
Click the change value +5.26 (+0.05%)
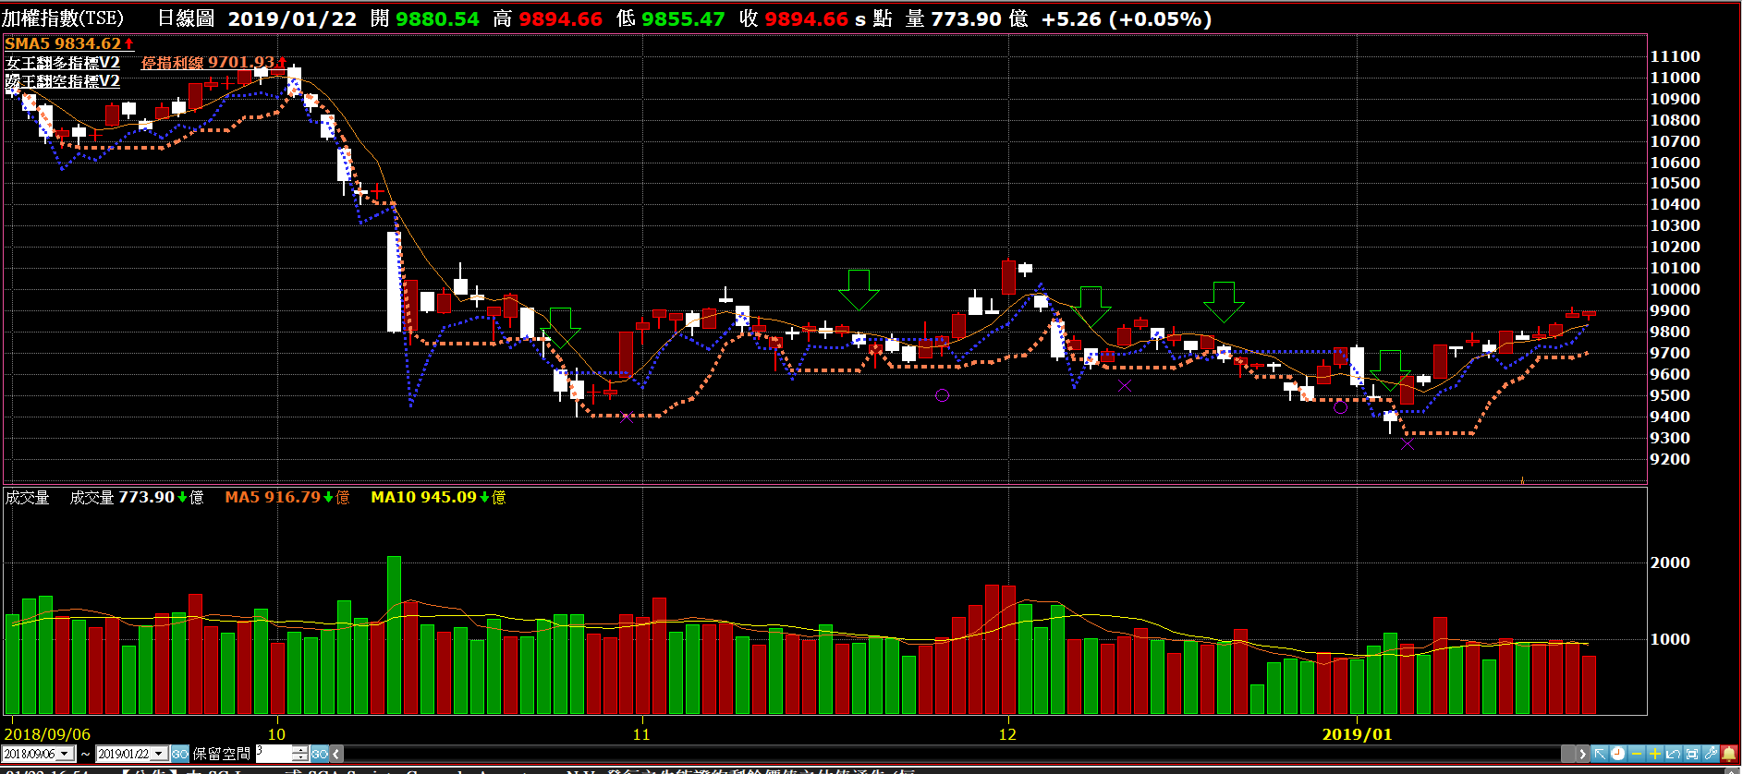pos(1127,18)
